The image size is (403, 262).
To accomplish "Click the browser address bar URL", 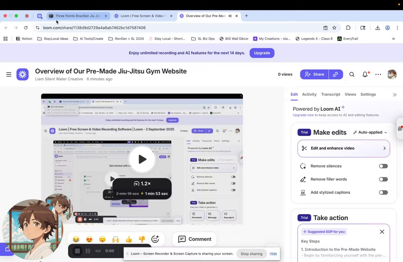I will coord(94,28).
